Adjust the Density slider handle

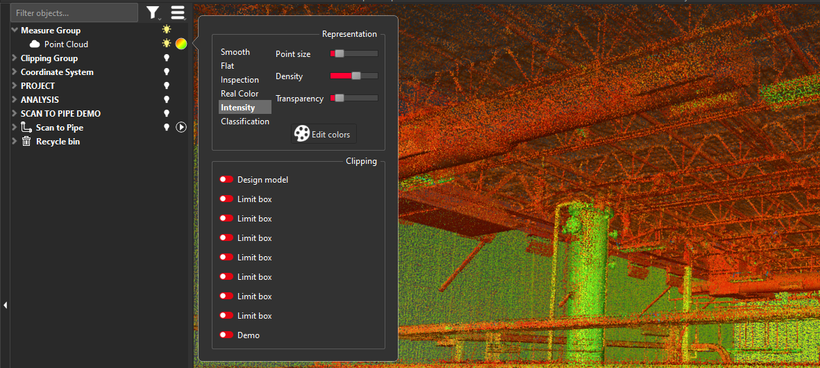coord(356,76)
